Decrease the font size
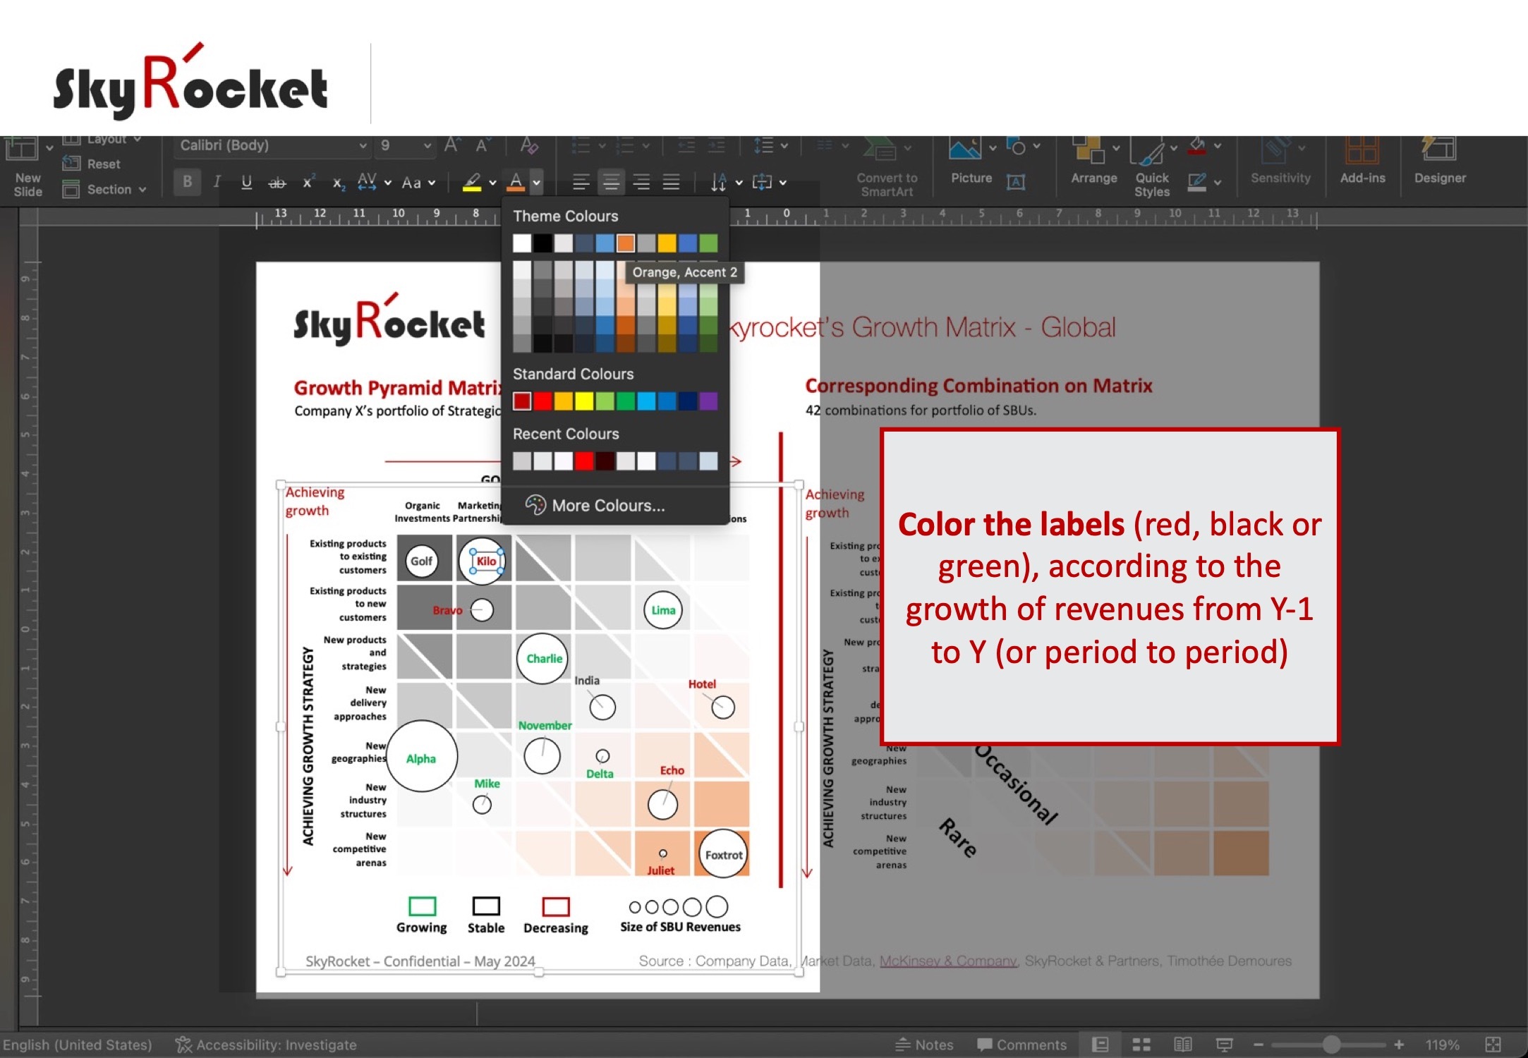This screenshot has height=1058, width=1528. click(483, 145)
